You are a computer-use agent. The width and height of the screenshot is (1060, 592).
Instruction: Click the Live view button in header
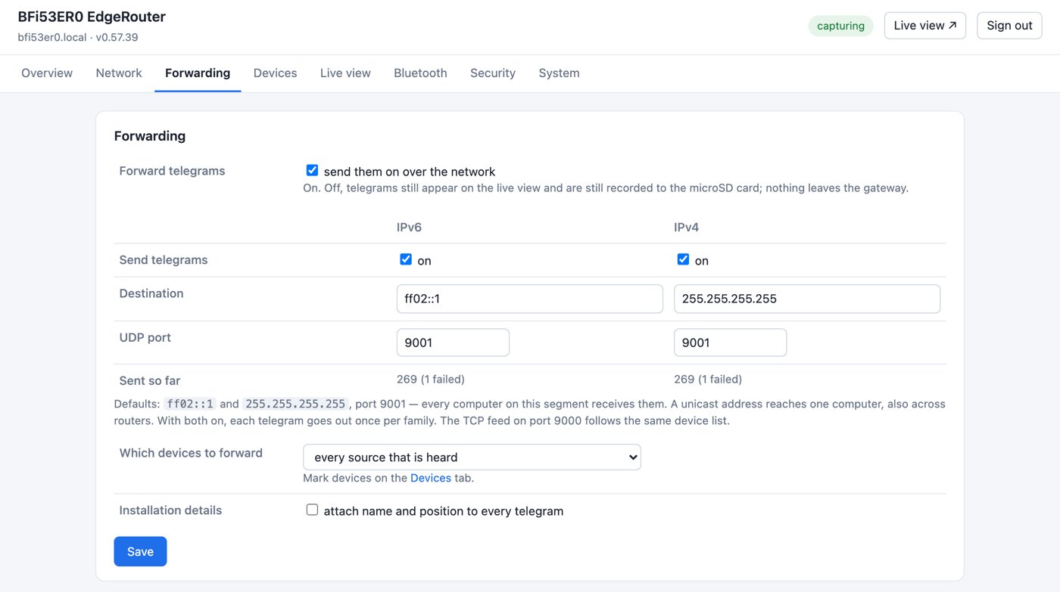(x=925, y=26)
